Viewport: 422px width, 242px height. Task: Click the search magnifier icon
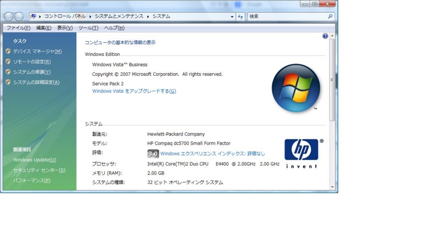click(x=330, y=16)
